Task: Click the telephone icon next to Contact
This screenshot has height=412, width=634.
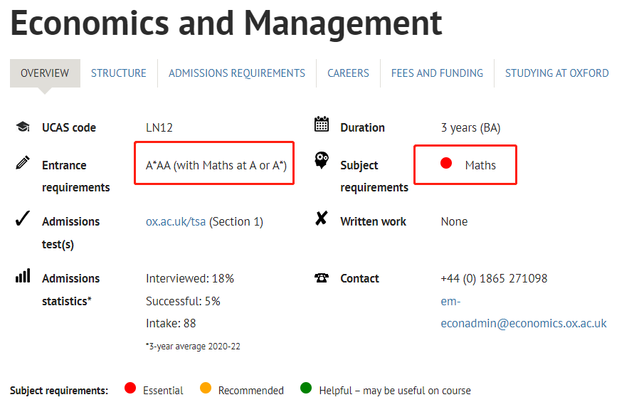Action: coord(322,278)
